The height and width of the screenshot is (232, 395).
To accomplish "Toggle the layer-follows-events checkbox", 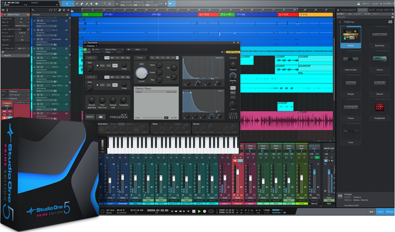I will pos(28,29).
